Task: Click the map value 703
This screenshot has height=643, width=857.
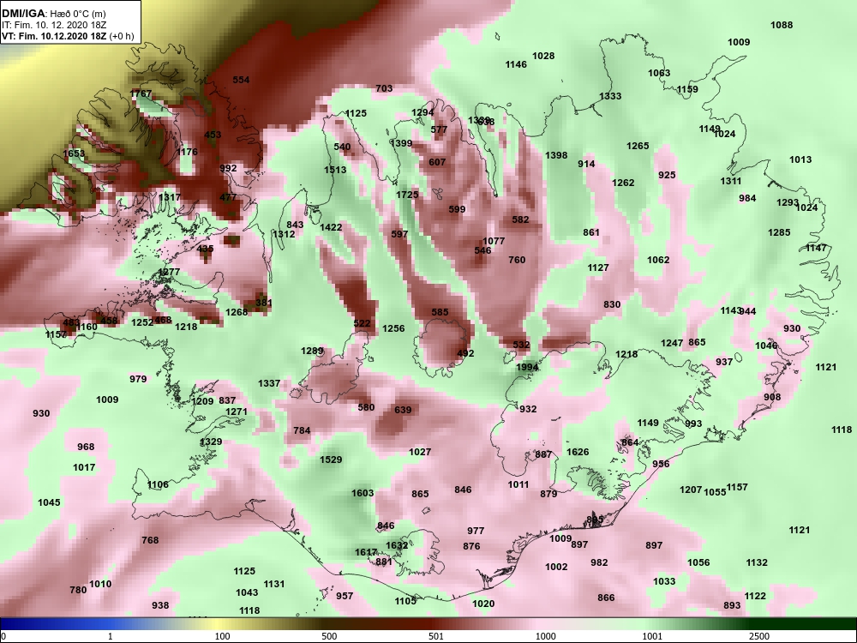Action: (384, 88)
